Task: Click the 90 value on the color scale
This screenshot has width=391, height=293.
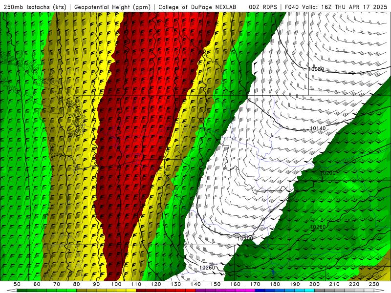Action: click(96, 284)
